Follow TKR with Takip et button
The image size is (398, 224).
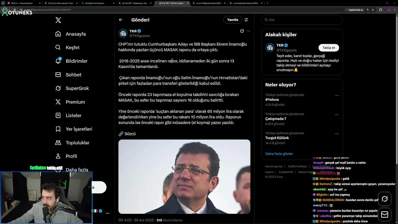[x=329, y=48]
